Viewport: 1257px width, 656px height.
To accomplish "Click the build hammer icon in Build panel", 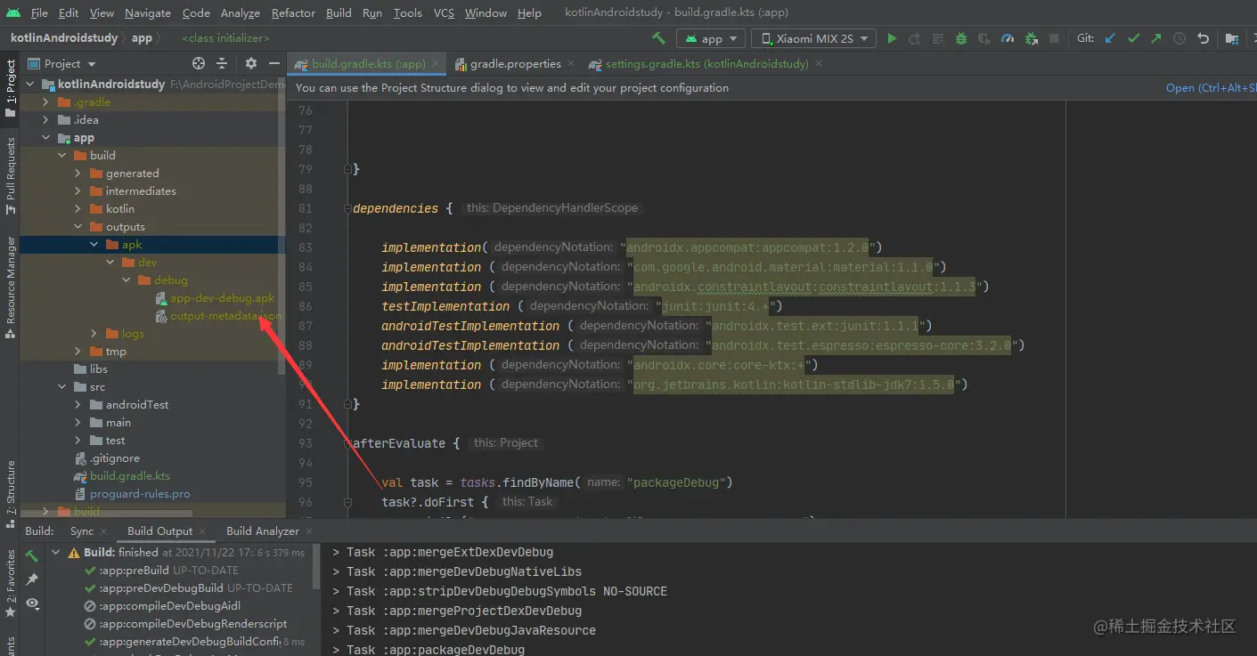I will point(32,555).
